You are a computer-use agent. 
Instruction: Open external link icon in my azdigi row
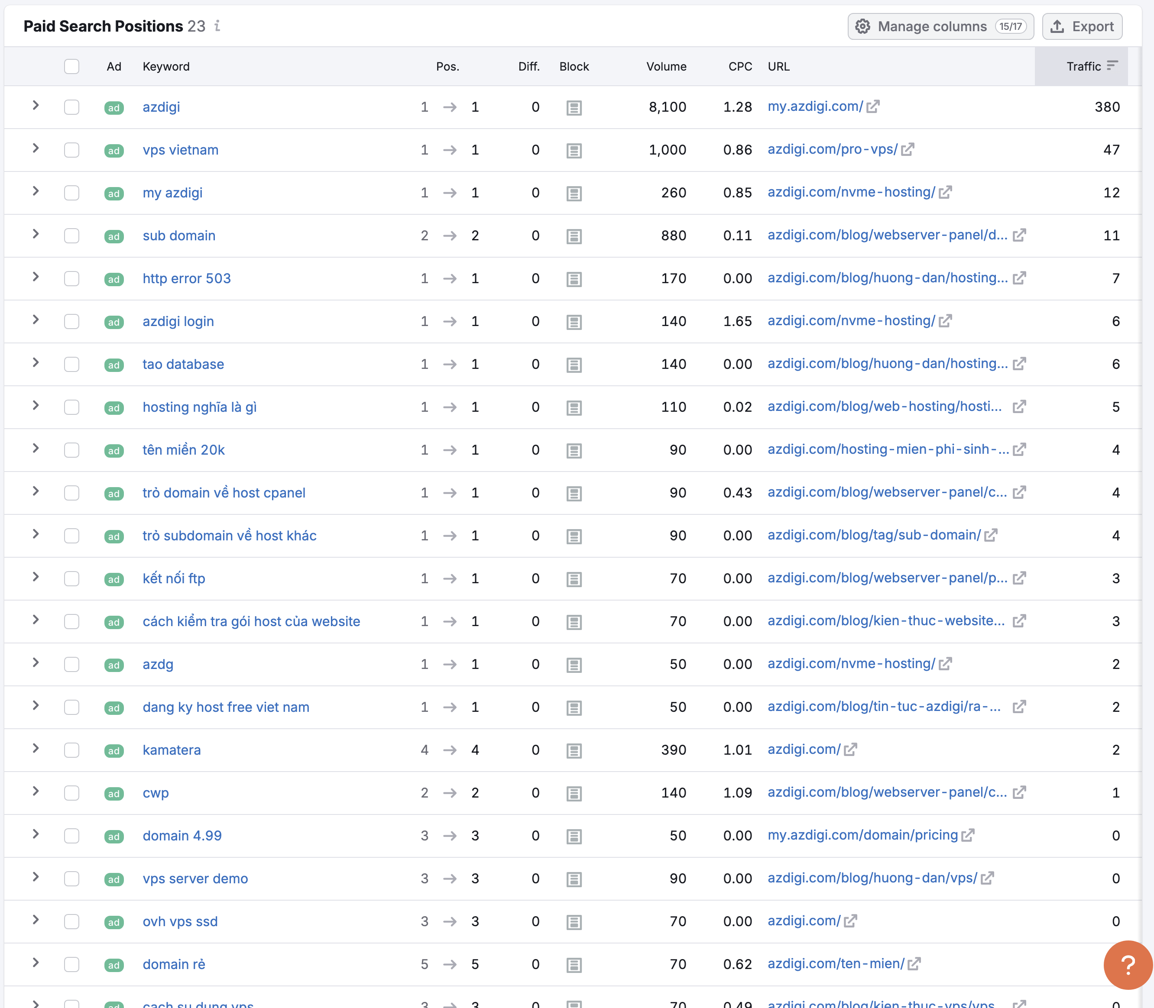[x=945, y=192]
